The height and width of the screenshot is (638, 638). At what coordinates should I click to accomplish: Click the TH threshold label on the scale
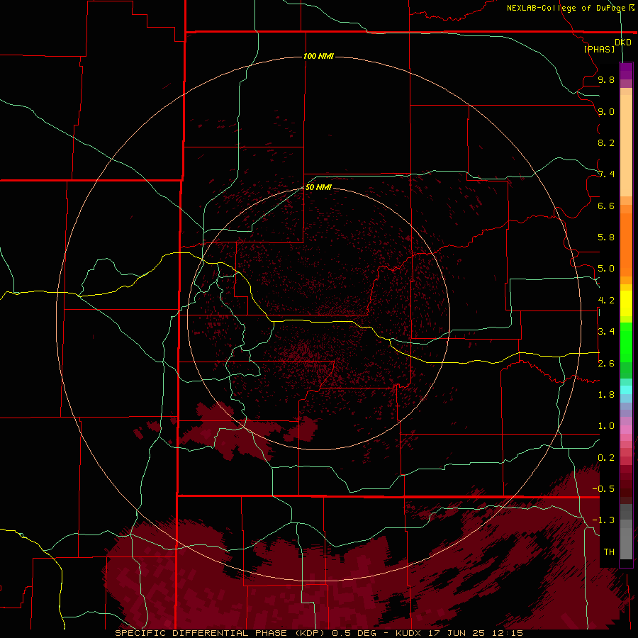point(609,552)
